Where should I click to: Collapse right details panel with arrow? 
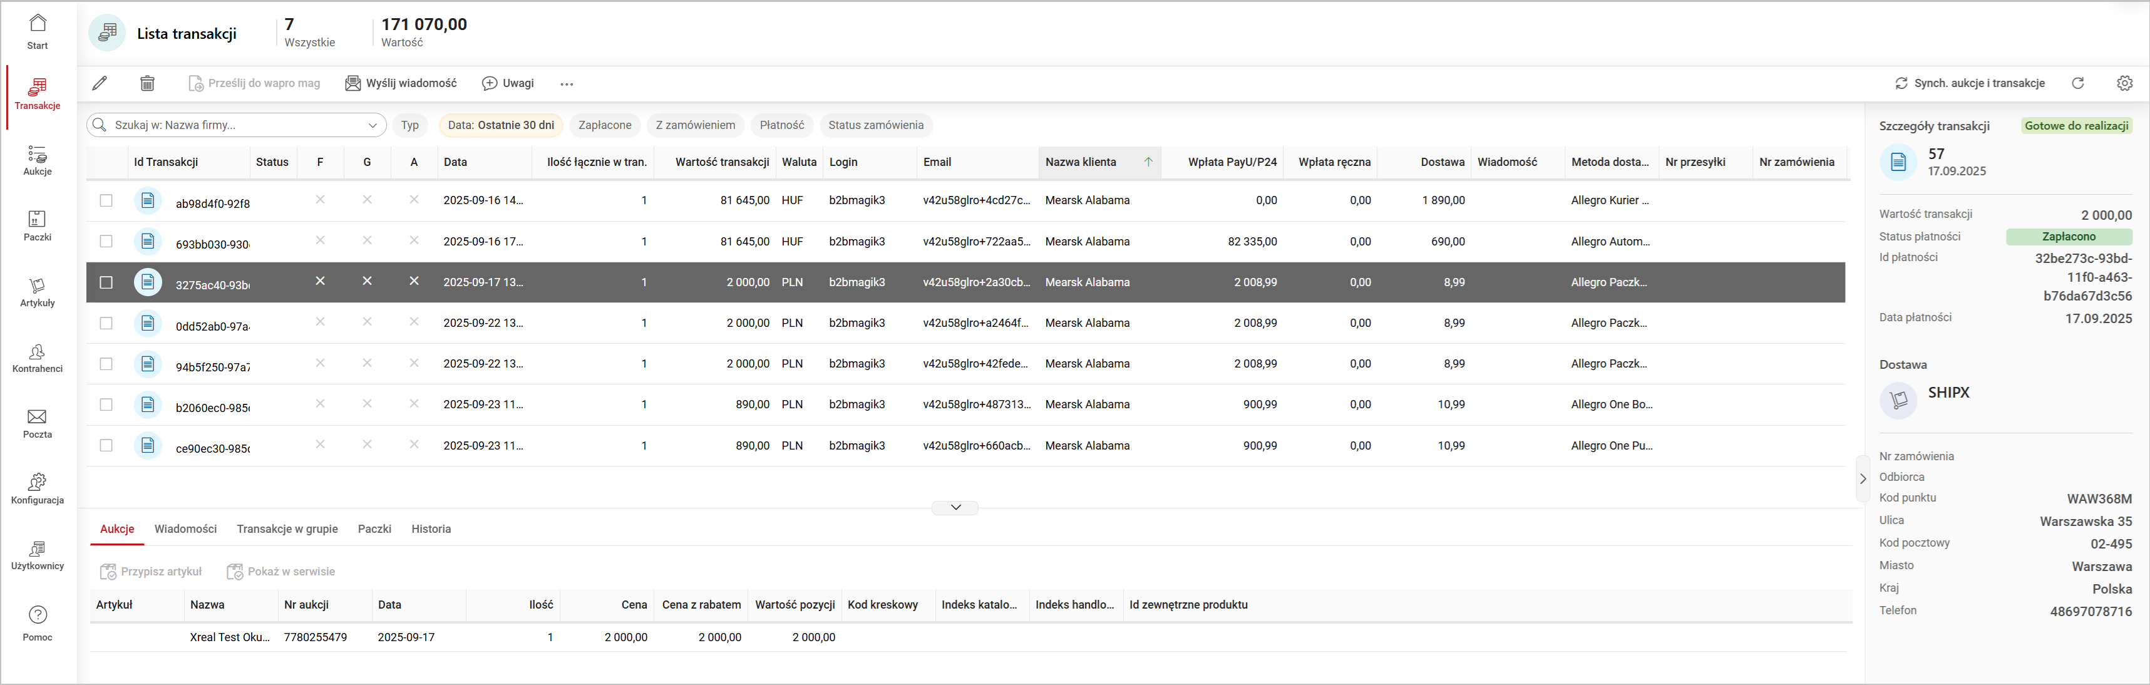(x=1862, y=479)
